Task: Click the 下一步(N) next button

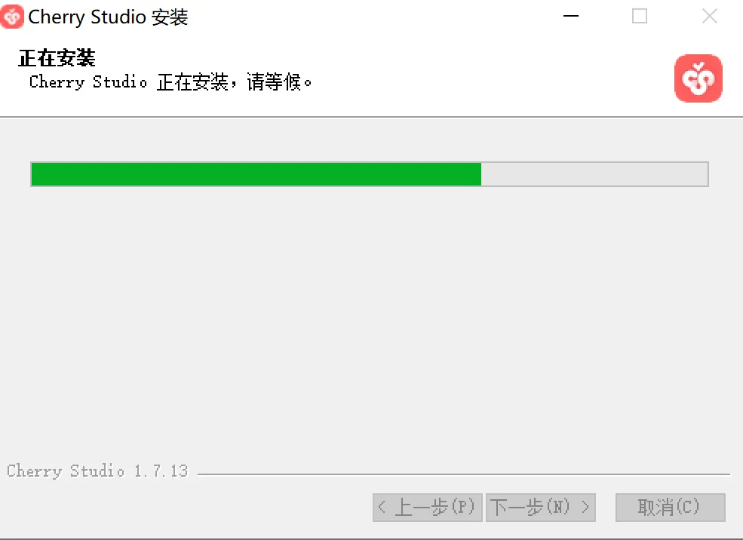Action: pyautogui.click(x=541, y=508)
